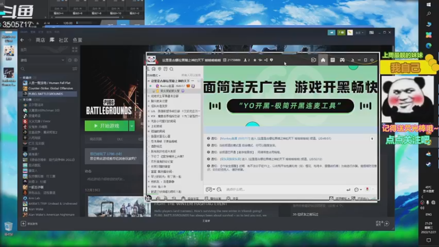439x247 pixels.
Task: Select AKIBA'S TRIP: Undead & Undressed
Action: (50, 204)
